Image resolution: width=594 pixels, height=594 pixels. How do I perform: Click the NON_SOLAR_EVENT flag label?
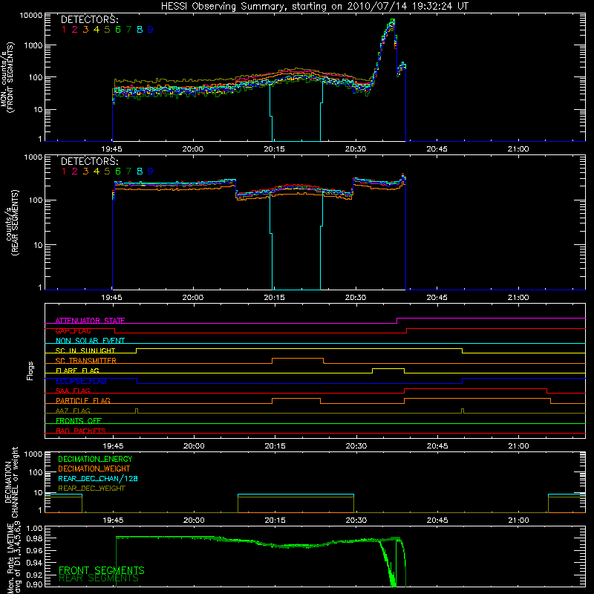click(90, 341)
